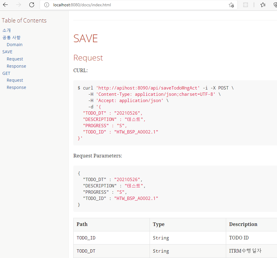The height and width of the screenshot is (258, 277).
Task: Click "PROGRESS" : "S" in curl block
Action: tap(105, 126)
